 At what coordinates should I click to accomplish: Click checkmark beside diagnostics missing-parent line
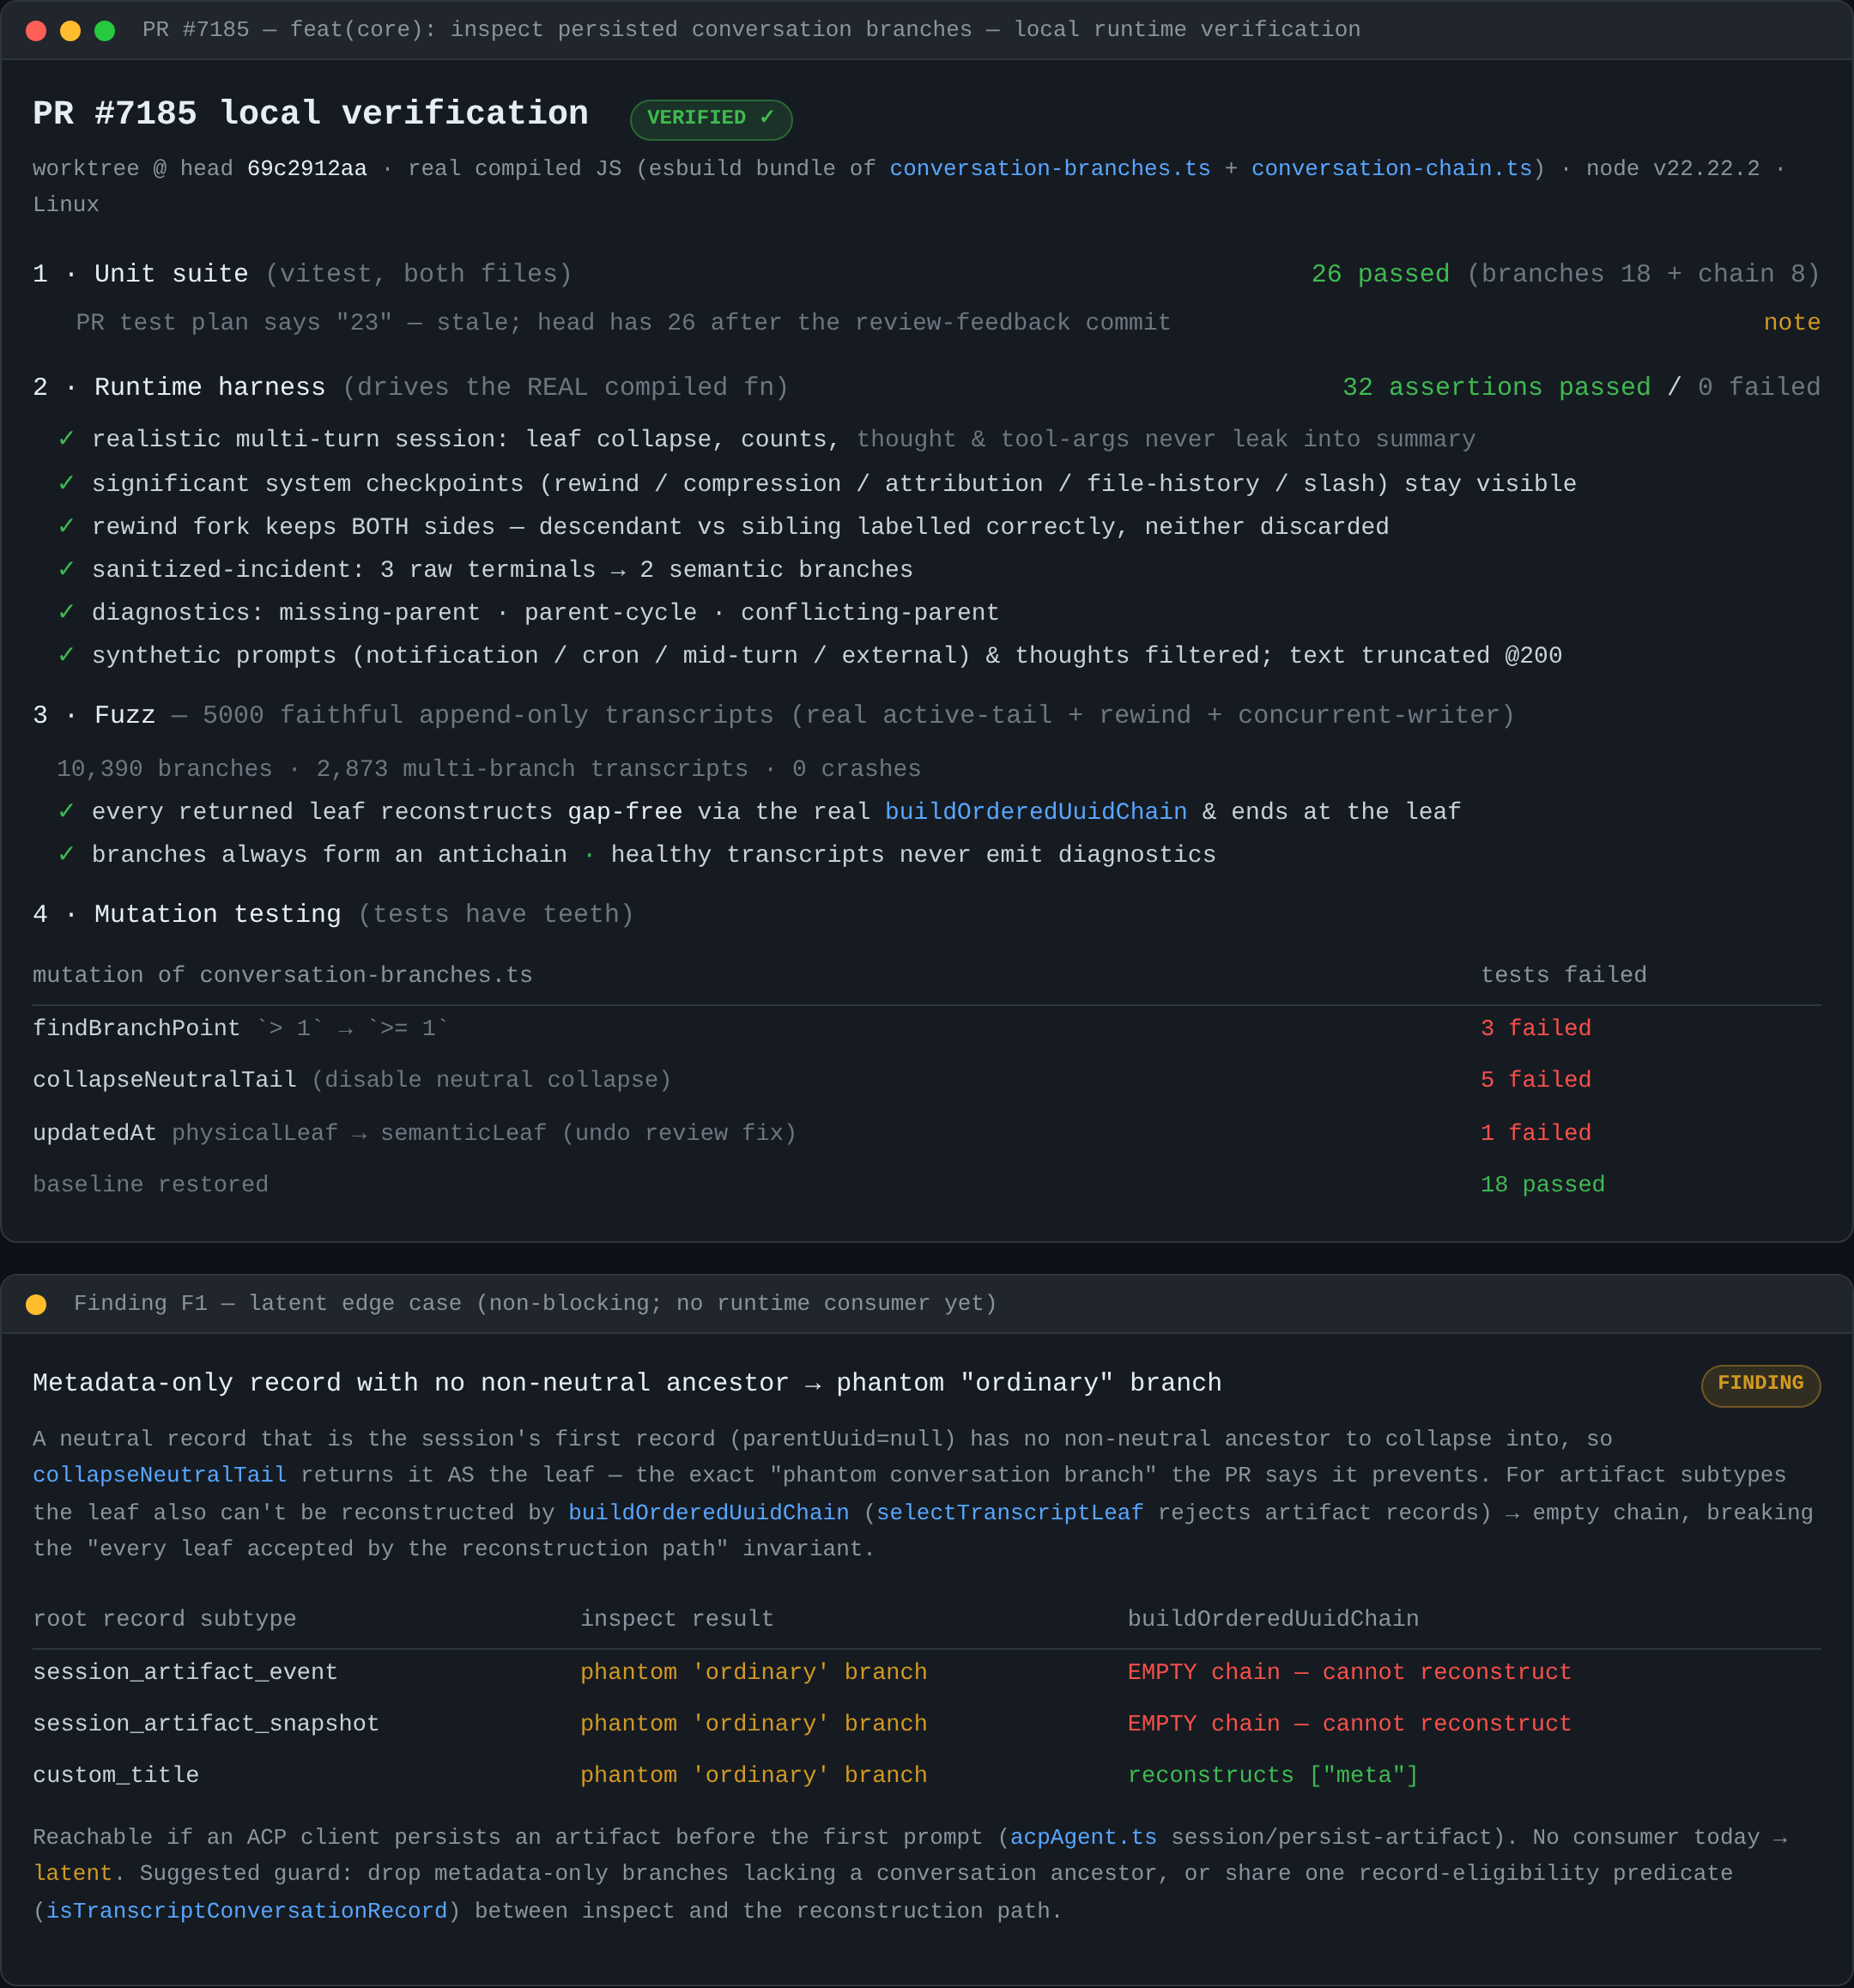pyautogui.click(x=66, y=612)
